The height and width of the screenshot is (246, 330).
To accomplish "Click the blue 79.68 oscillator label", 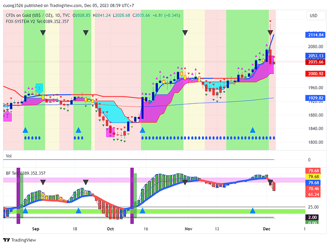I will pos(313,183).
